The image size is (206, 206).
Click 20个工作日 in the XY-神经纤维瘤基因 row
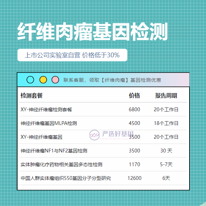coord(166,137)
